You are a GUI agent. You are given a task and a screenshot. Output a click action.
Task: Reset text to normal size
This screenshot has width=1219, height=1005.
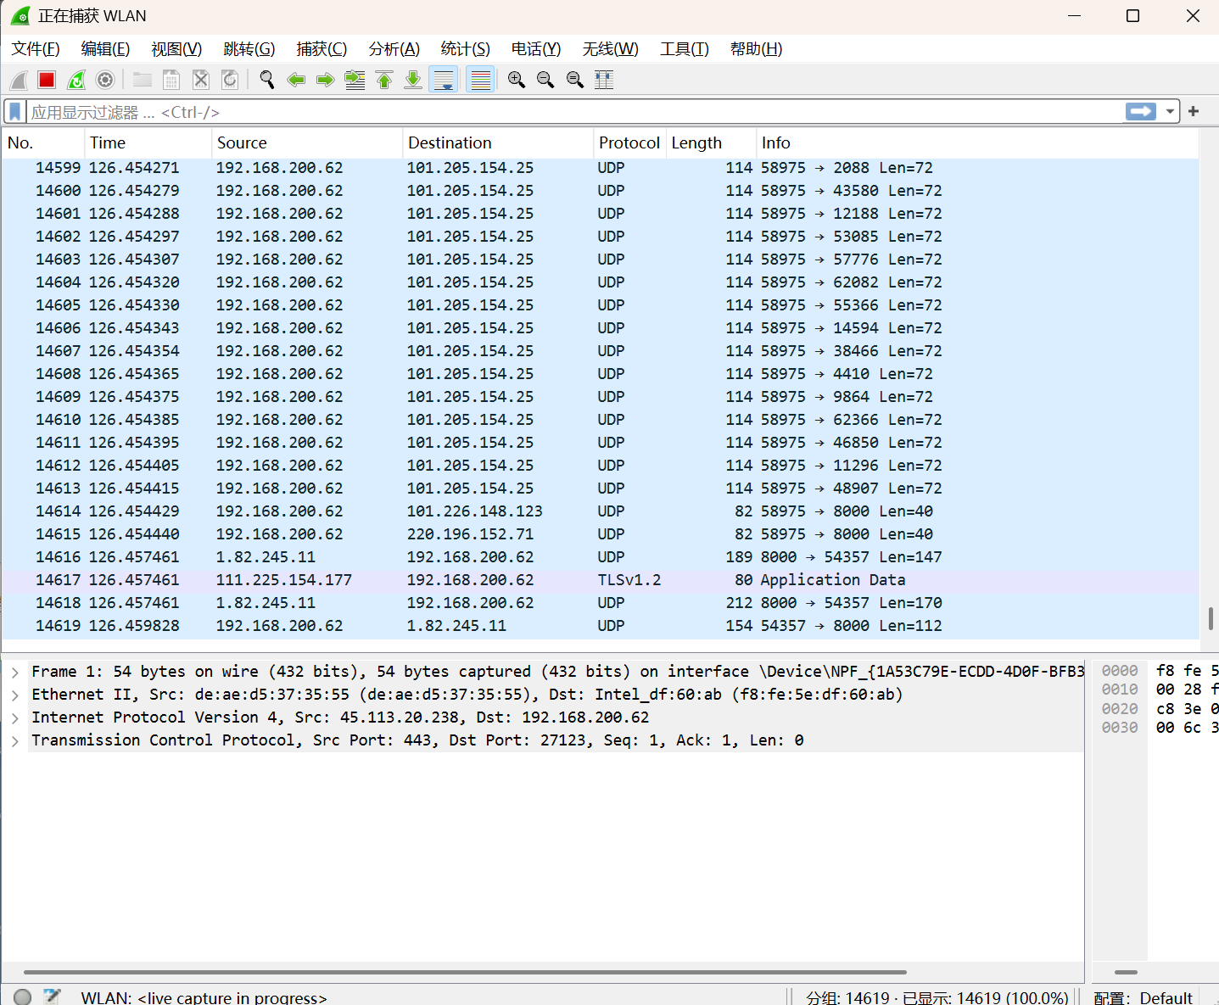(575, 80)
